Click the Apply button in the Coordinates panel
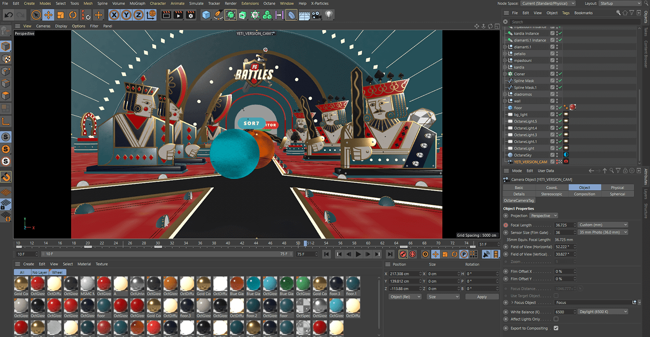 tap(481, 296)
